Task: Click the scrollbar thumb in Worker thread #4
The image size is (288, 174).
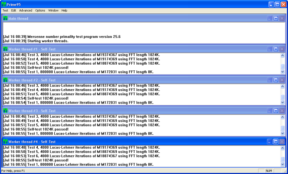Action: point(283,159)
